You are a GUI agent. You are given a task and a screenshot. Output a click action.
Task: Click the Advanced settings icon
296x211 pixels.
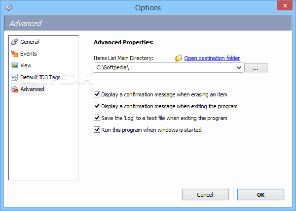[14, 89]
